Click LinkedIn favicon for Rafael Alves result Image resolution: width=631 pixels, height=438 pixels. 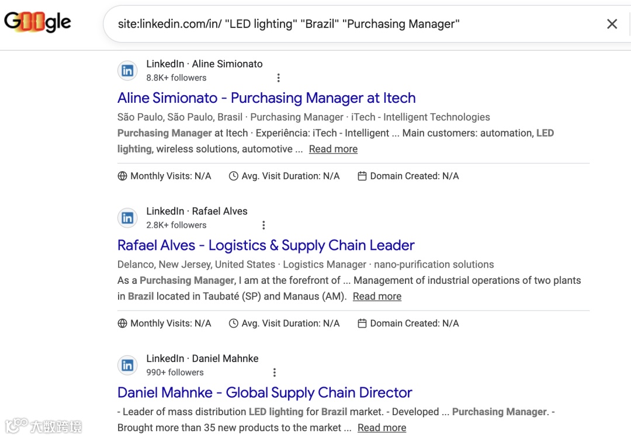coord(127,218)
